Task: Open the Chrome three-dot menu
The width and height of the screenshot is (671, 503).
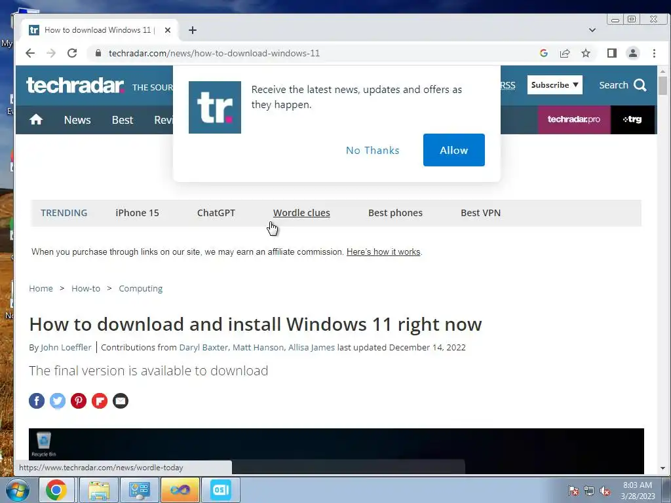Action: (x=655, y=53)
